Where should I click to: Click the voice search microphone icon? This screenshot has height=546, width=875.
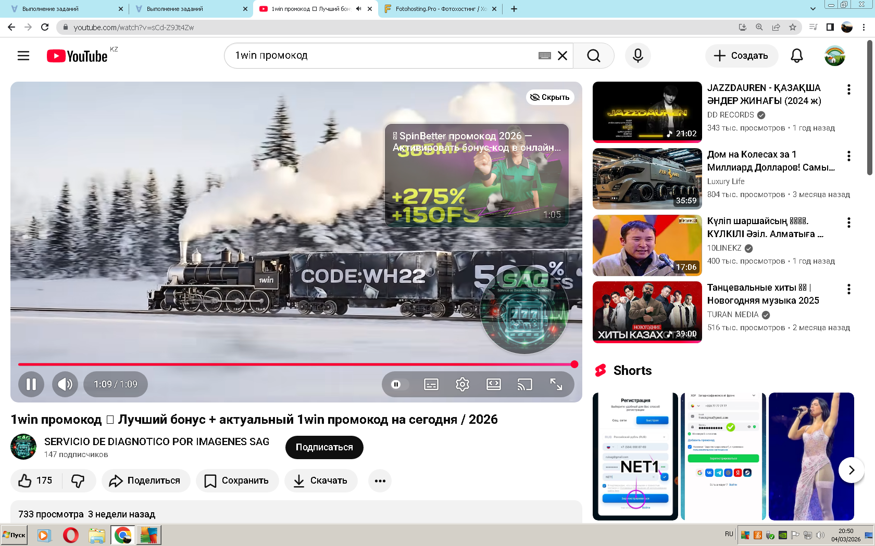637,56
